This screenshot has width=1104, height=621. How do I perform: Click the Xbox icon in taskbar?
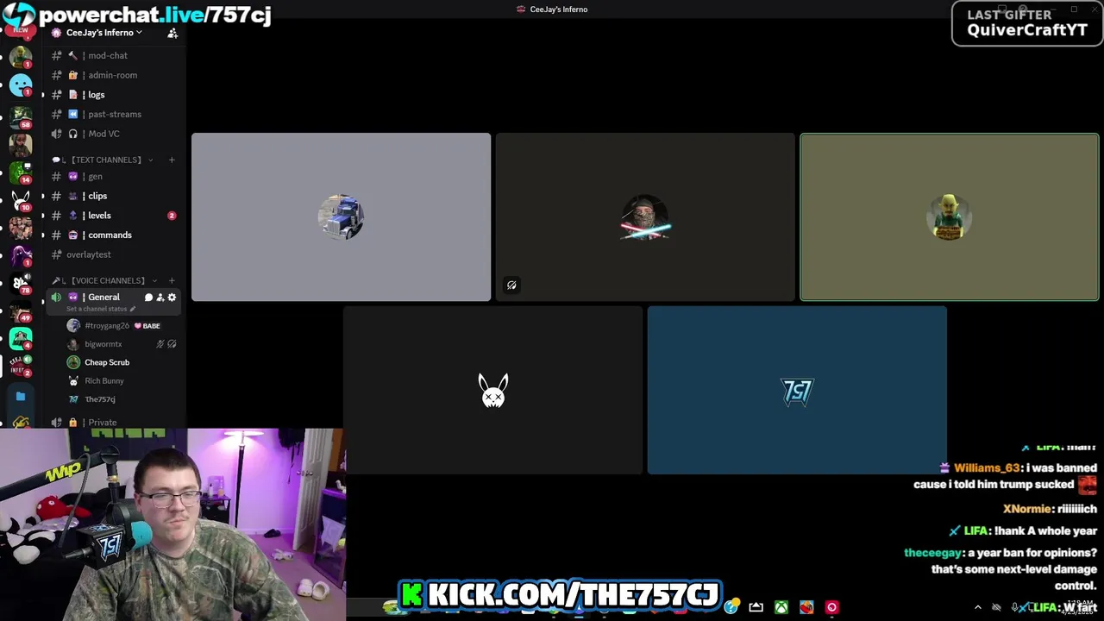pos(781,607)
